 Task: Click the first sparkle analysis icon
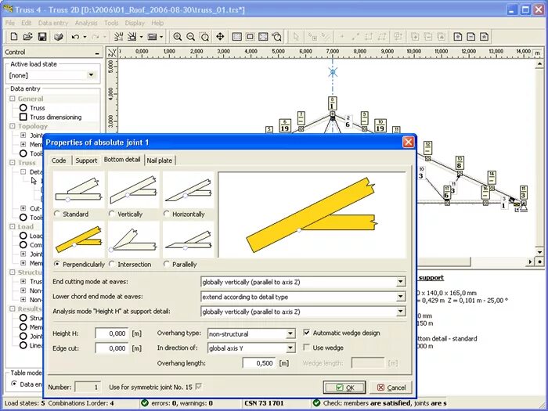118,37
